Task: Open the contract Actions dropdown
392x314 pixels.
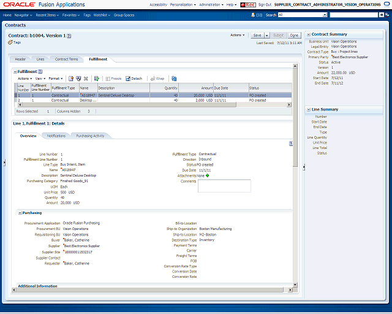Action: point(237,35)
